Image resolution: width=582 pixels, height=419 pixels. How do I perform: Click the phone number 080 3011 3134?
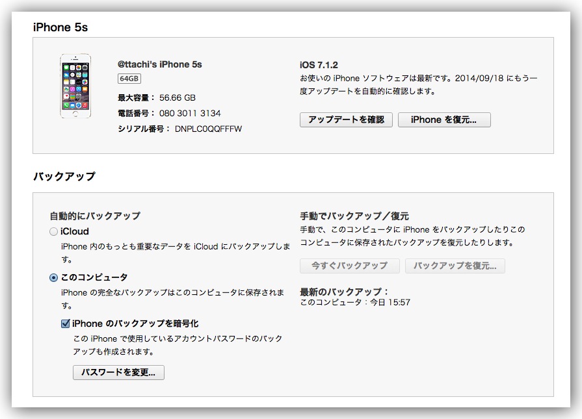pyautogui.click(x=190, y=113)
